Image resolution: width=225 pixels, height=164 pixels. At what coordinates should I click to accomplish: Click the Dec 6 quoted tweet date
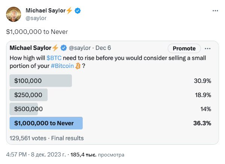tap(103, 48)
